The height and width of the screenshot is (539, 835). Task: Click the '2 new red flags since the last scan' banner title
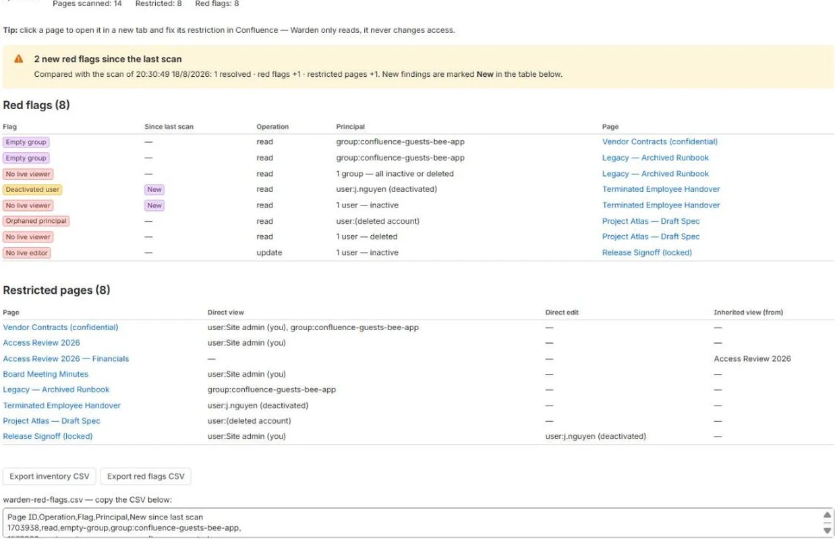108,59
